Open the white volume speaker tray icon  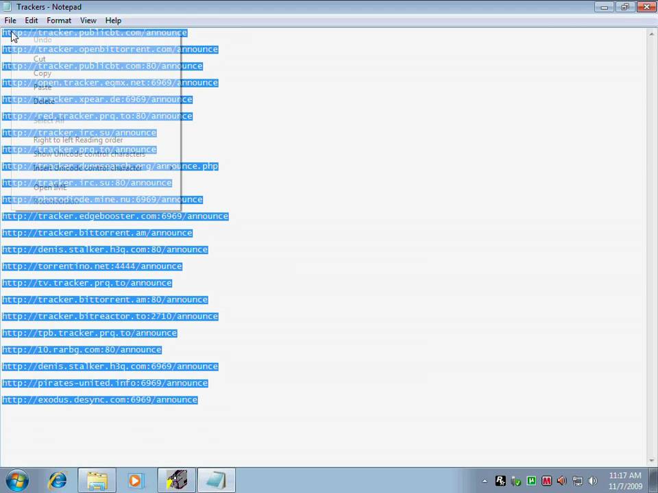click(592, 481)
